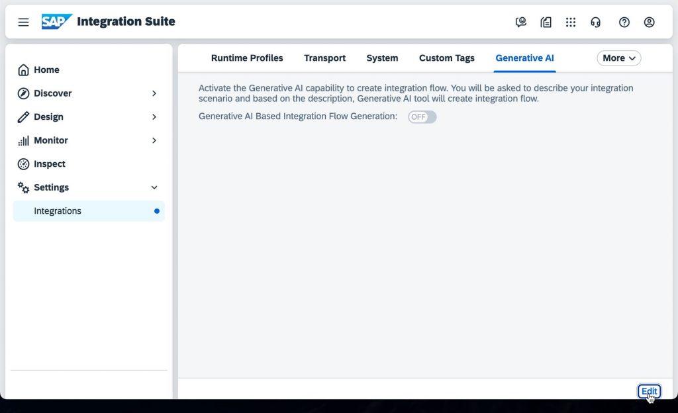Collapse the Settings menu chevron
678x413 pixels.
(x=154, y=187)
